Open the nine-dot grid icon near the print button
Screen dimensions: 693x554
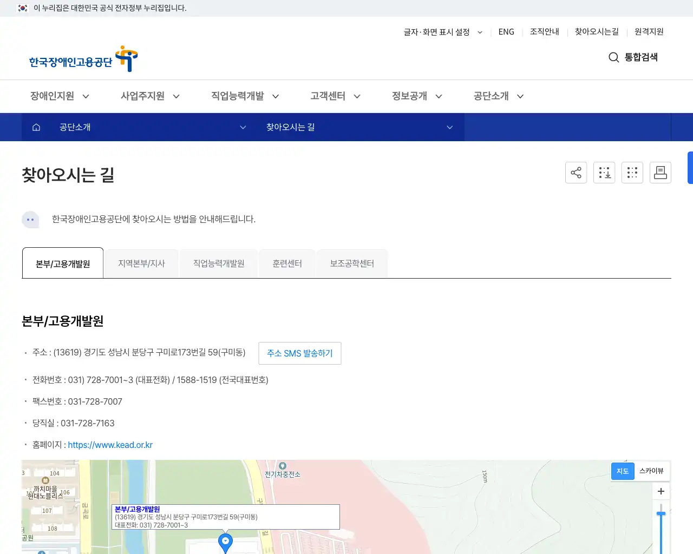click(632, 172)
